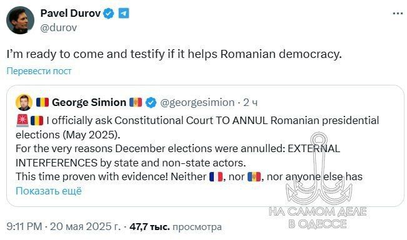407x240 pixels.
Task: Open the 47,7 тыс. просмотра view count
Action: tap(176, 227)
